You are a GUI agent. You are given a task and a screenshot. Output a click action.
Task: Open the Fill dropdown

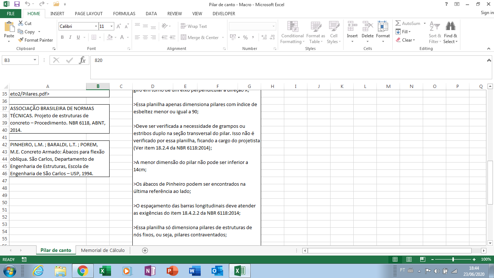coord(404,31)
